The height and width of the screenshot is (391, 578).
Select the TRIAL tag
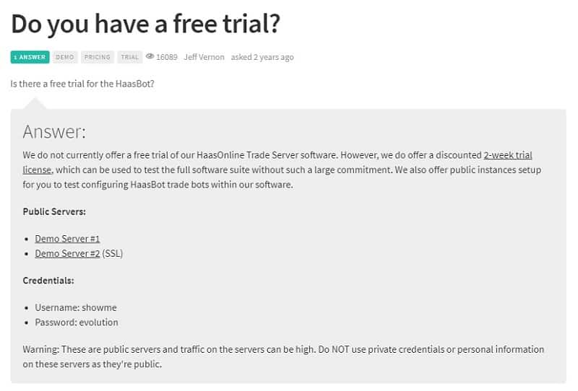tap(130, 57)
